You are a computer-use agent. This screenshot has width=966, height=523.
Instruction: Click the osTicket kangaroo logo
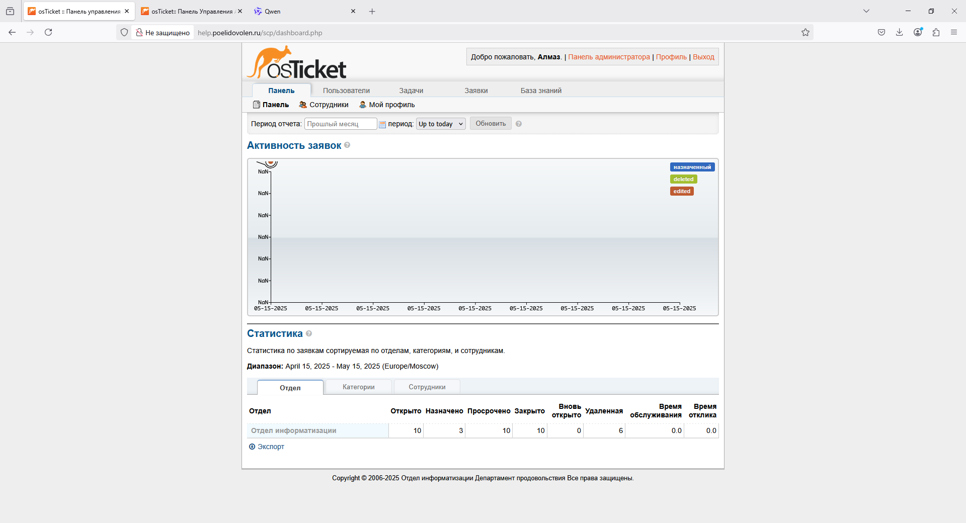297,63
